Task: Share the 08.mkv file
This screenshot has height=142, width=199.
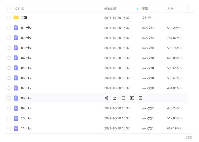Action: [106, 98]
